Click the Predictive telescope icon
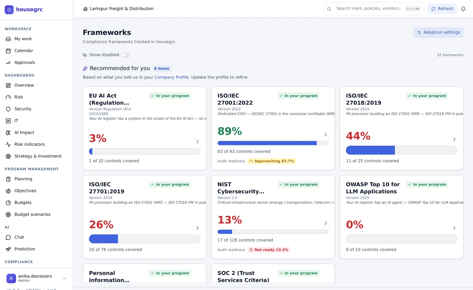This screenshot has height=290, width=473. (x=8, y=249)
